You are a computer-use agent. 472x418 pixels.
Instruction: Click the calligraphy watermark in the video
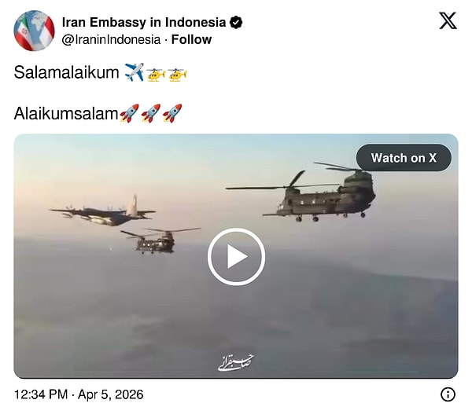click(236, 363)
